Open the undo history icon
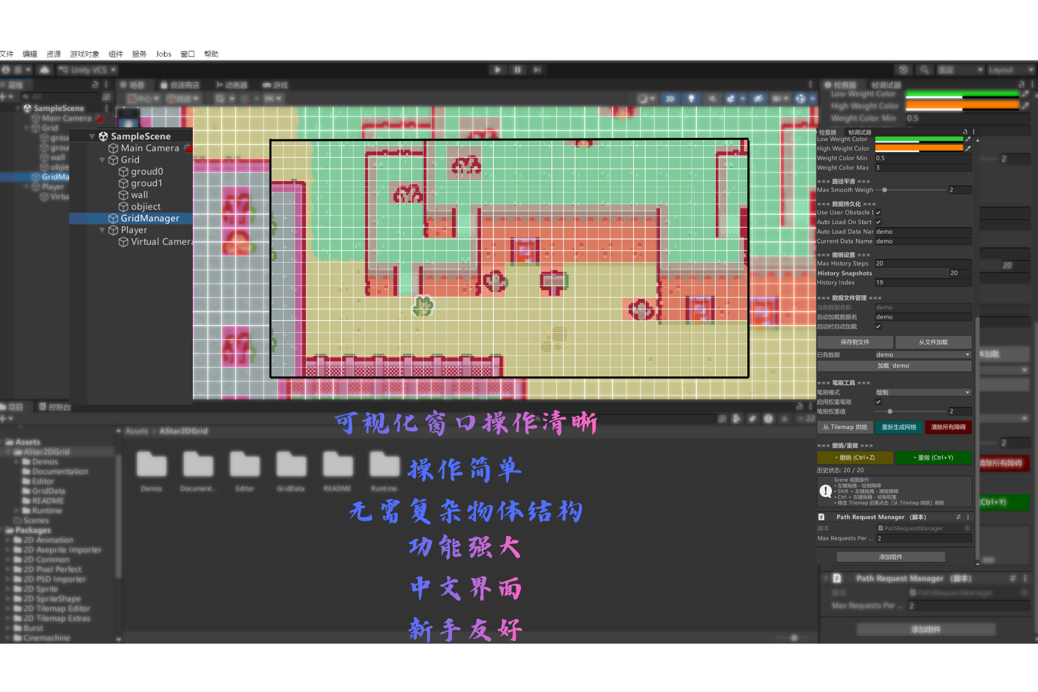This screenshot has height=692, width=1038. coord(903,70)
